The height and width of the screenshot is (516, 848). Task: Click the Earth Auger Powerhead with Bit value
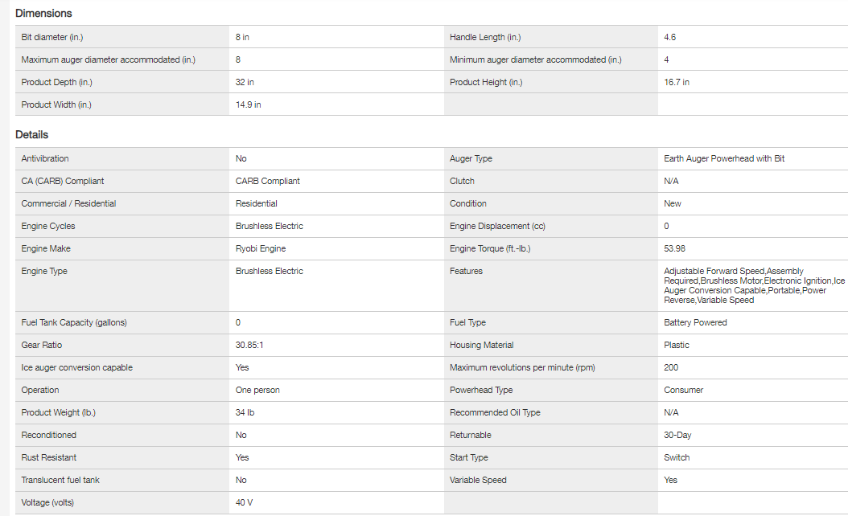724,158
